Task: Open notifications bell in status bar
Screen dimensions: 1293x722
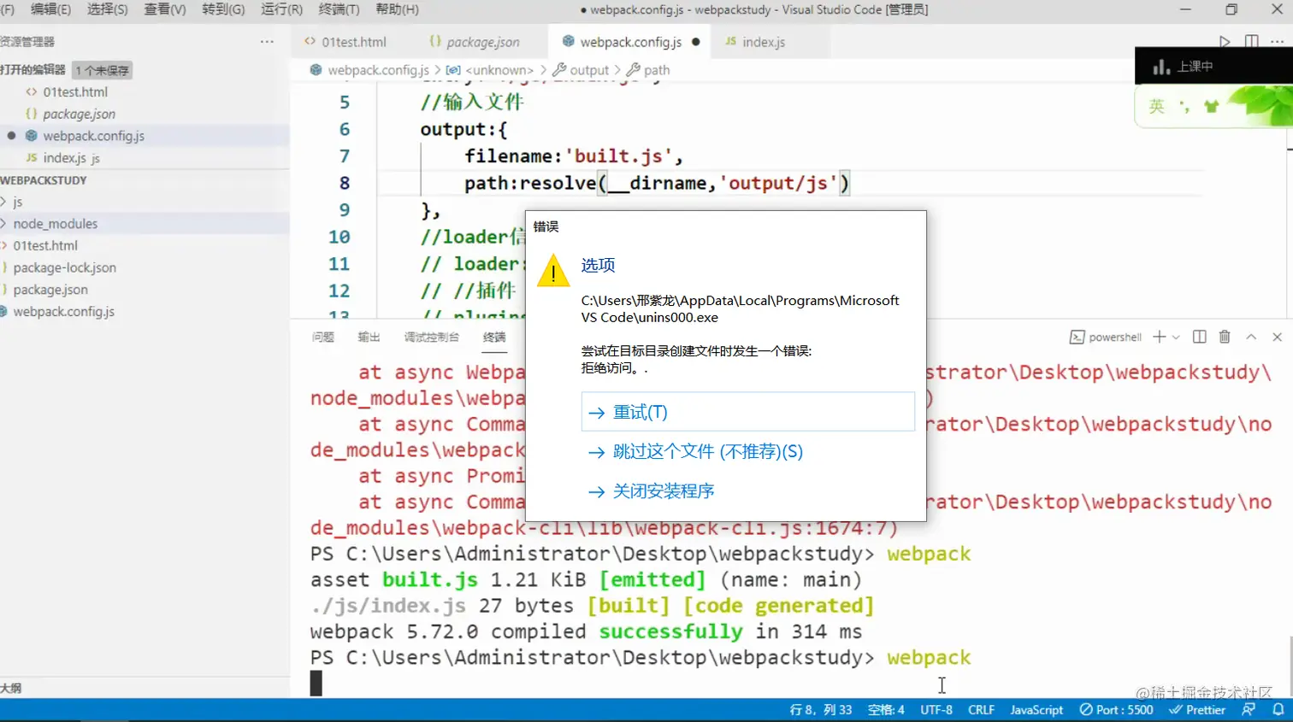Action: coord(1278,710)
